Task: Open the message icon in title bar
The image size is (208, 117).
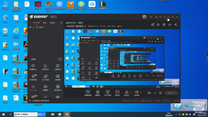Action: [x=151, y=17]
